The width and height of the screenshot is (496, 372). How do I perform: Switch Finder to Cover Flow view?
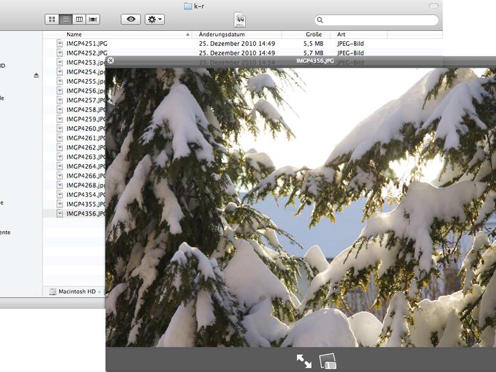click(93, 19)
